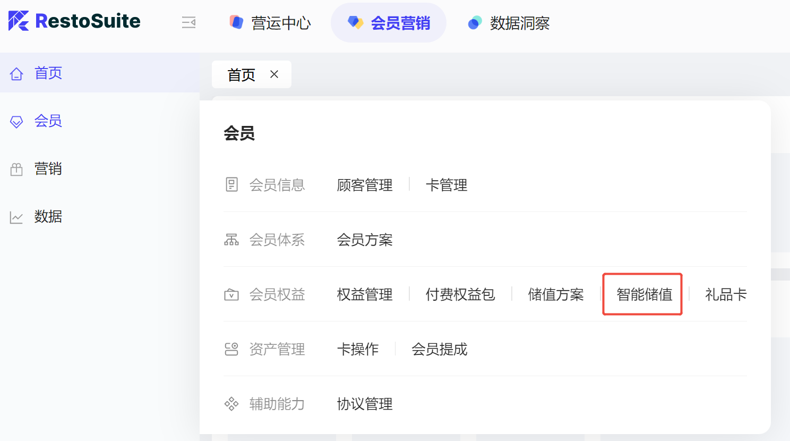The image size is (790, 441).
Task: Open 顾客管理 page
Action: 365,185
